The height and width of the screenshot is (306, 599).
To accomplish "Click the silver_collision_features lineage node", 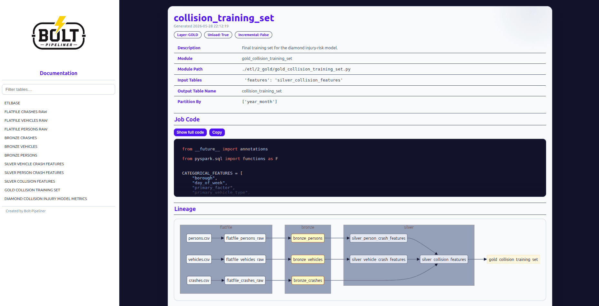I will [x=444, y=259].
